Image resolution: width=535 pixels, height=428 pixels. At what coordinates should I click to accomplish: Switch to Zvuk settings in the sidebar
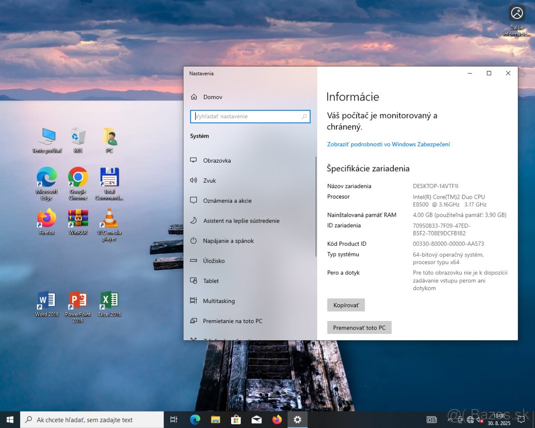click(210, 181)
